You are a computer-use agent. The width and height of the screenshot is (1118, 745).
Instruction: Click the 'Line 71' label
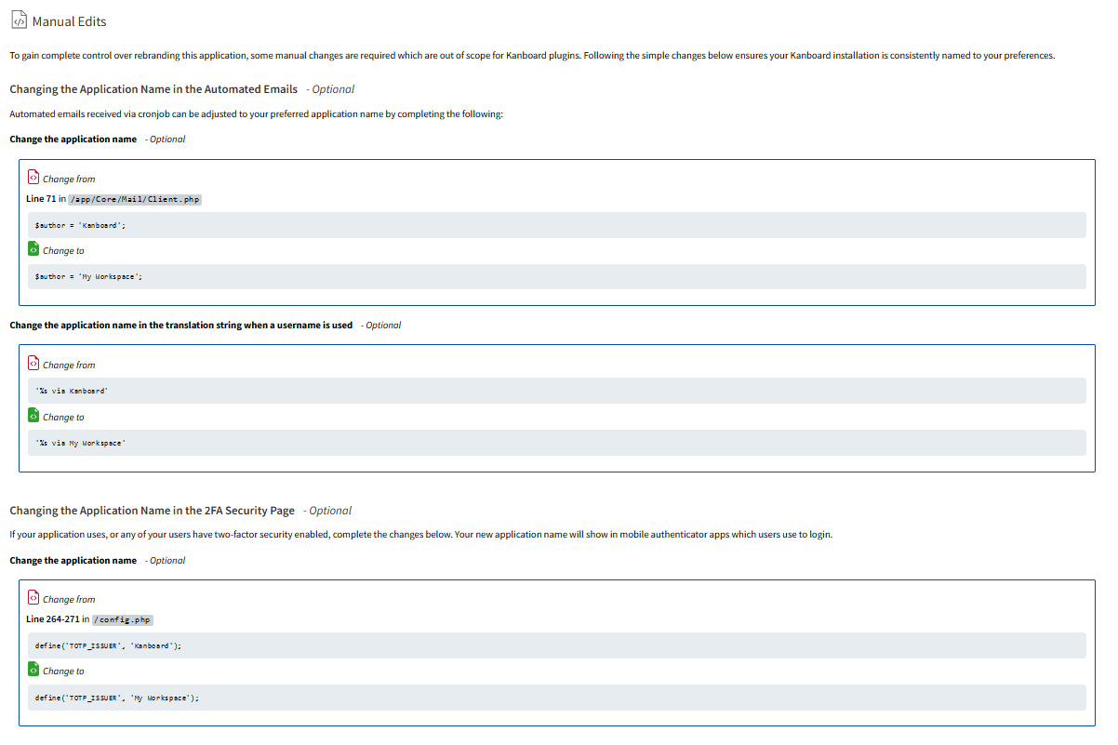[x=41, y=199]
